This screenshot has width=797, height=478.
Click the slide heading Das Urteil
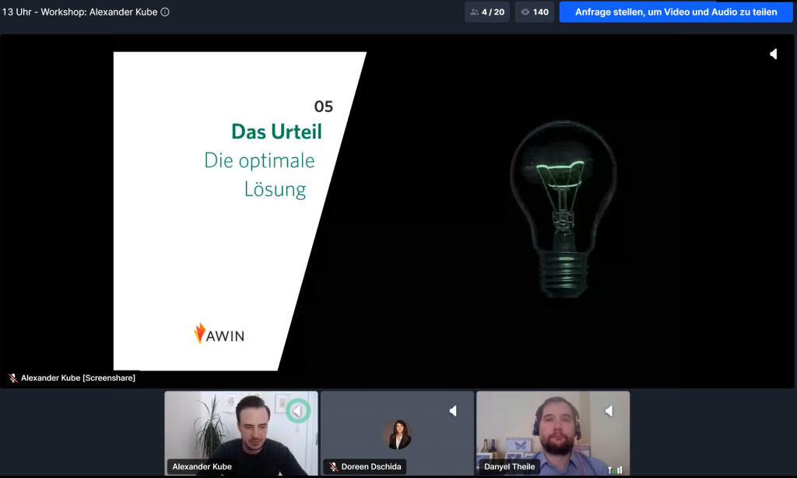pyautogui.click(x=276, y=132)
